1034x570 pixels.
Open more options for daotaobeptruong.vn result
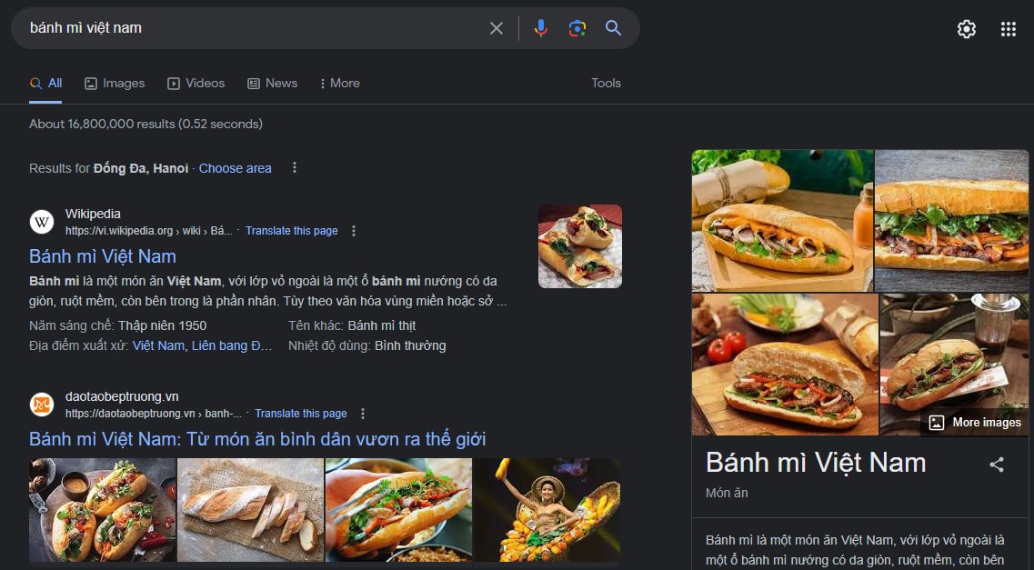pyautogui.click(x=363, y=413)
